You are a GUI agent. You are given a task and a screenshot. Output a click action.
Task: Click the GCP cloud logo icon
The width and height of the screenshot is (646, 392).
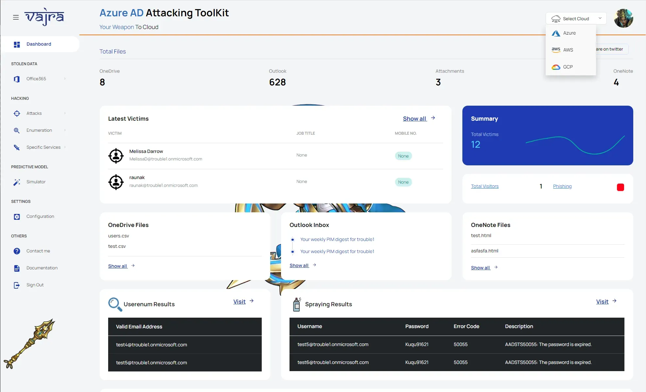click(x=556, y=67)
